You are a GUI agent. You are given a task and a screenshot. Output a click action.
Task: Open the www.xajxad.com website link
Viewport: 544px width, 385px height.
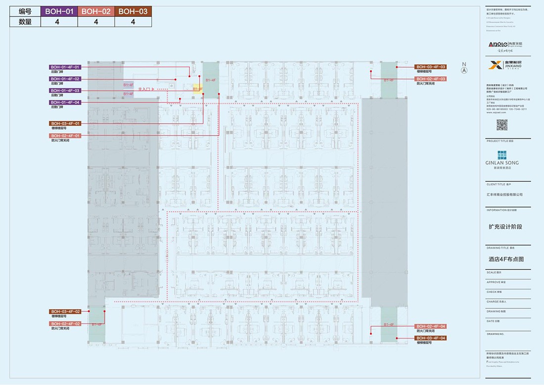pos(496,112)
